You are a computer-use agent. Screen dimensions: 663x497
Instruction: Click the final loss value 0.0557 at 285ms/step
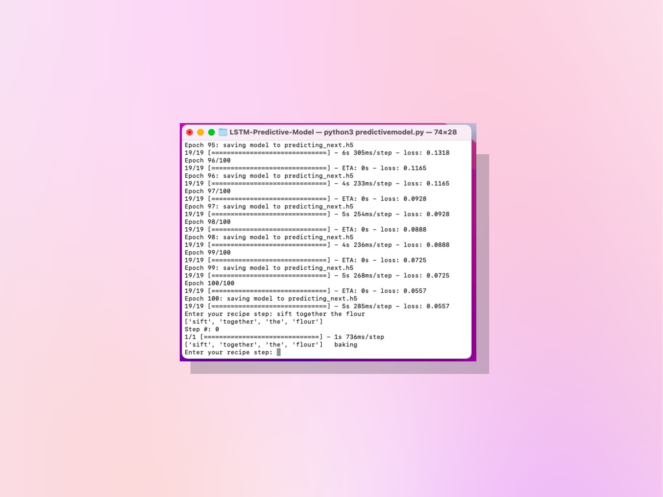[438, 306]
